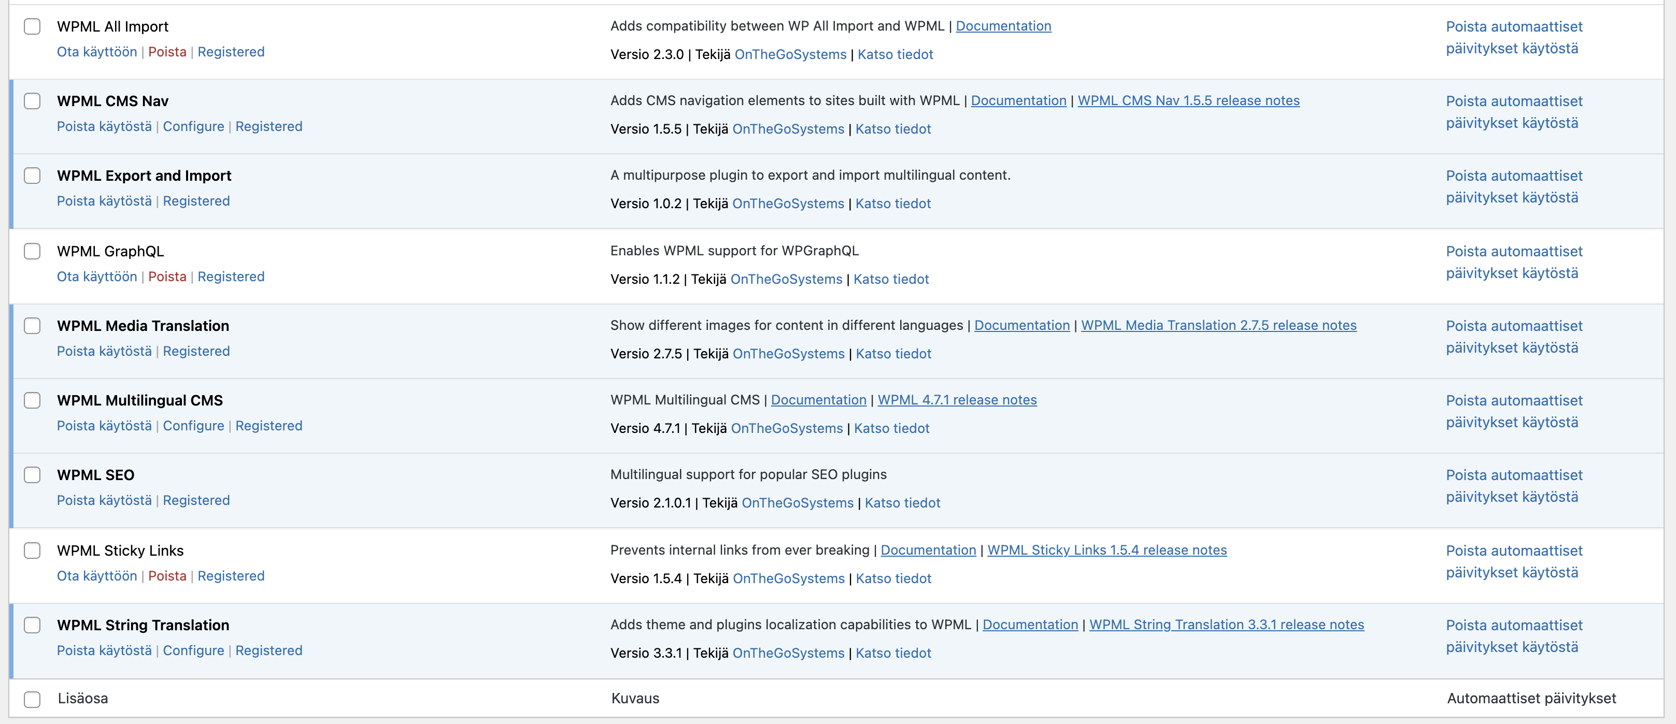Check the WPML All Import checkbox

pyautogui.click(x=32, y=26)
